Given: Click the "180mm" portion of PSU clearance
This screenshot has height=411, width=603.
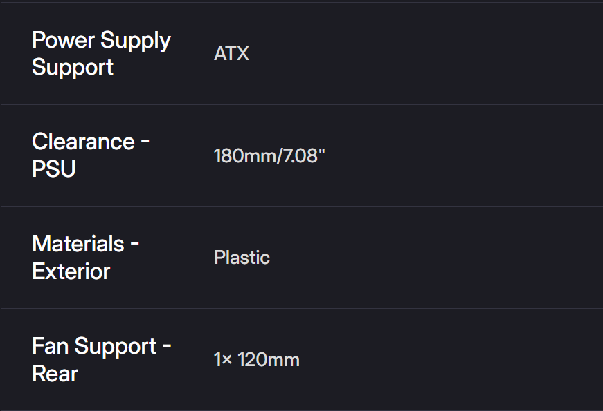Looking at the screenshot, I should point(245,156).
